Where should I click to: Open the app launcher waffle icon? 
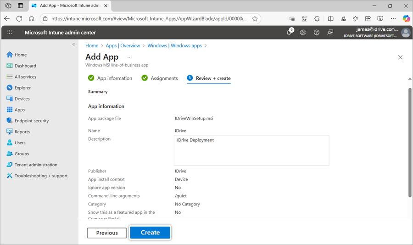pos(10,33)
